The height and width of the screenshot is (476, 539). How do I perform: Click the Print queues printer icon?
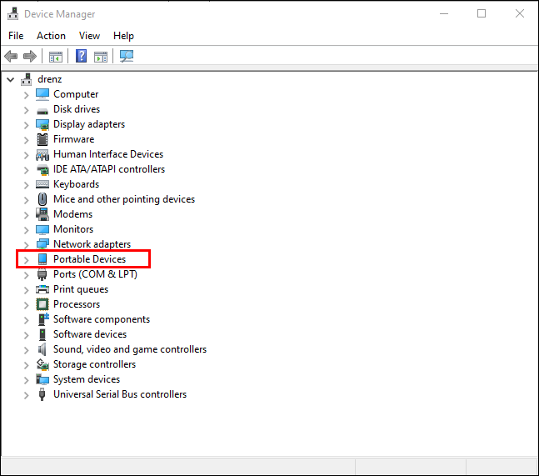pyautogui.click(x=42, y=289)
